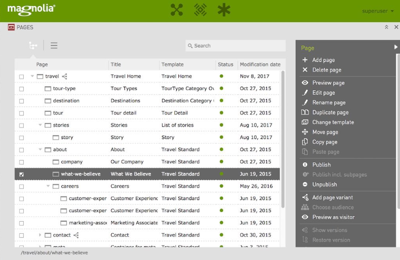This screenshot has height=260, width=400.
Task: Click the Preview page eye icon
Action: 305,83
